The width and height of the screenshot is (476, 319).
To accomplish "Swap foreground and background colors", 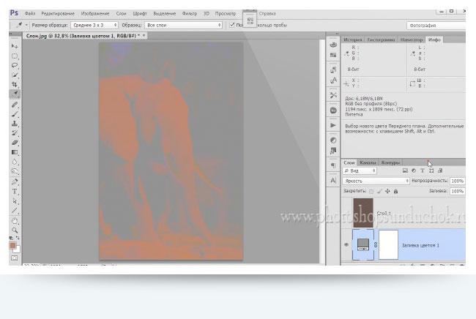I will [18, 238].
